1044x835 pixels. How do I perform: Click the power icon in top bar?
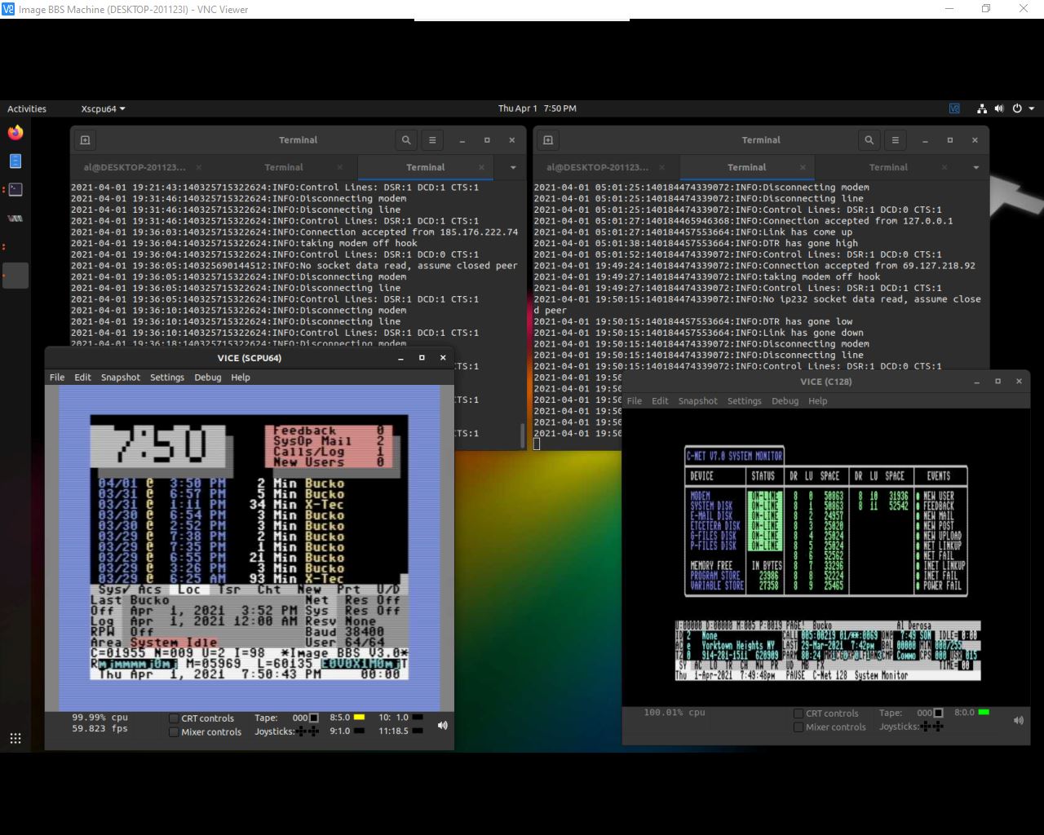(1017, 108)
